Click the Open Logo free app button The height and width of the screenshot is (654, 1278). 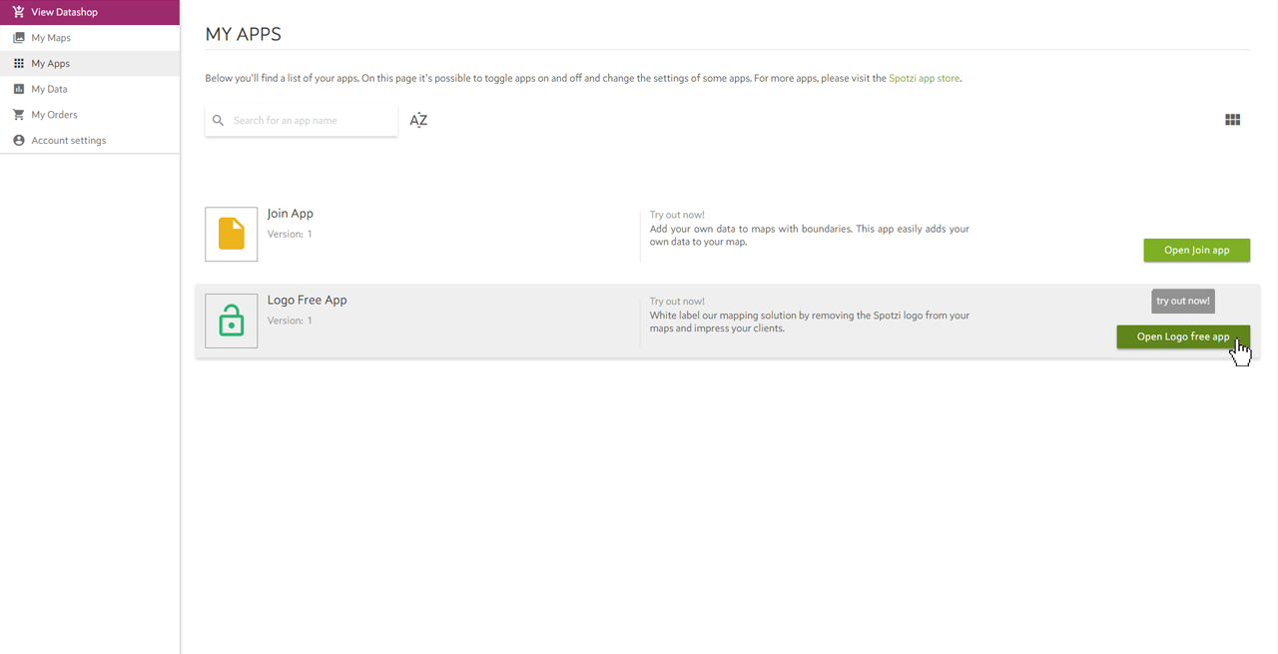(1183, 336)
